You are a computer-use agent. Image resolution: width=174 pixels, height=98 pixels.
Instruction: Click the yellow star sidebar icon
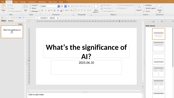click(165, 21)
